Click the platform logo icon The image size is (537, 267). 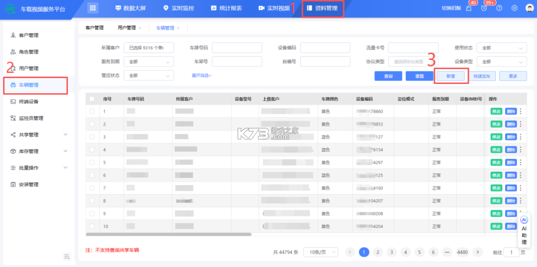point(10,8)
